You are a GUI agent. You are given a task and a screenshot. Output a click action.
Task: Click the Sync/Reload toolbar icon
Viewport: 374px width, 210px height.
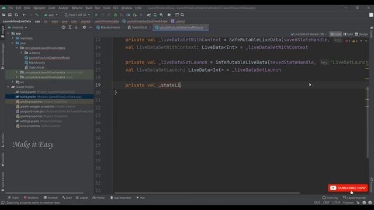pyautogui.click(x=16, y=15)
